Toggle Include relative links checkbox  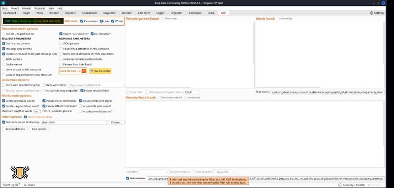pyautogui.click(x=82, y=91)
